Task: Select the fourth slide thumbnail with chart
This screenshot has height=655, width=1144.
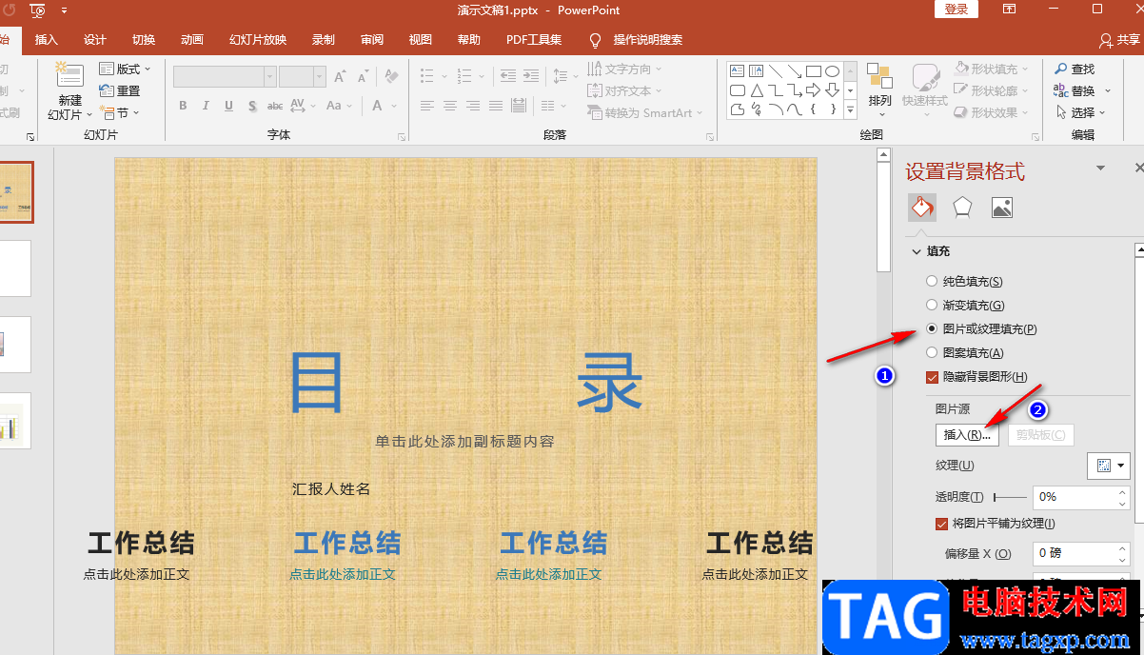Action: click(x=15, y=421)
